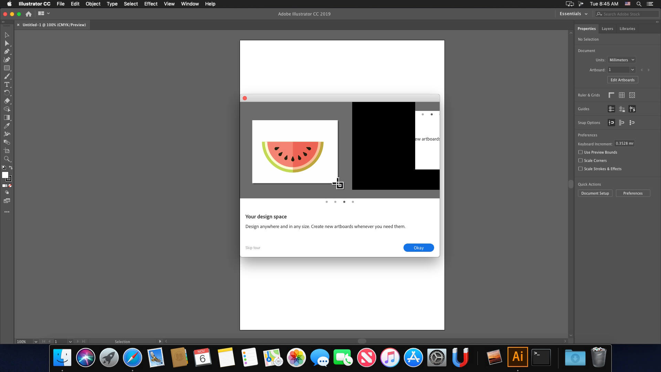This screenshot has width=661, height=372.
Task: Switch to the Libraries tab
Action: pos(627,28)
